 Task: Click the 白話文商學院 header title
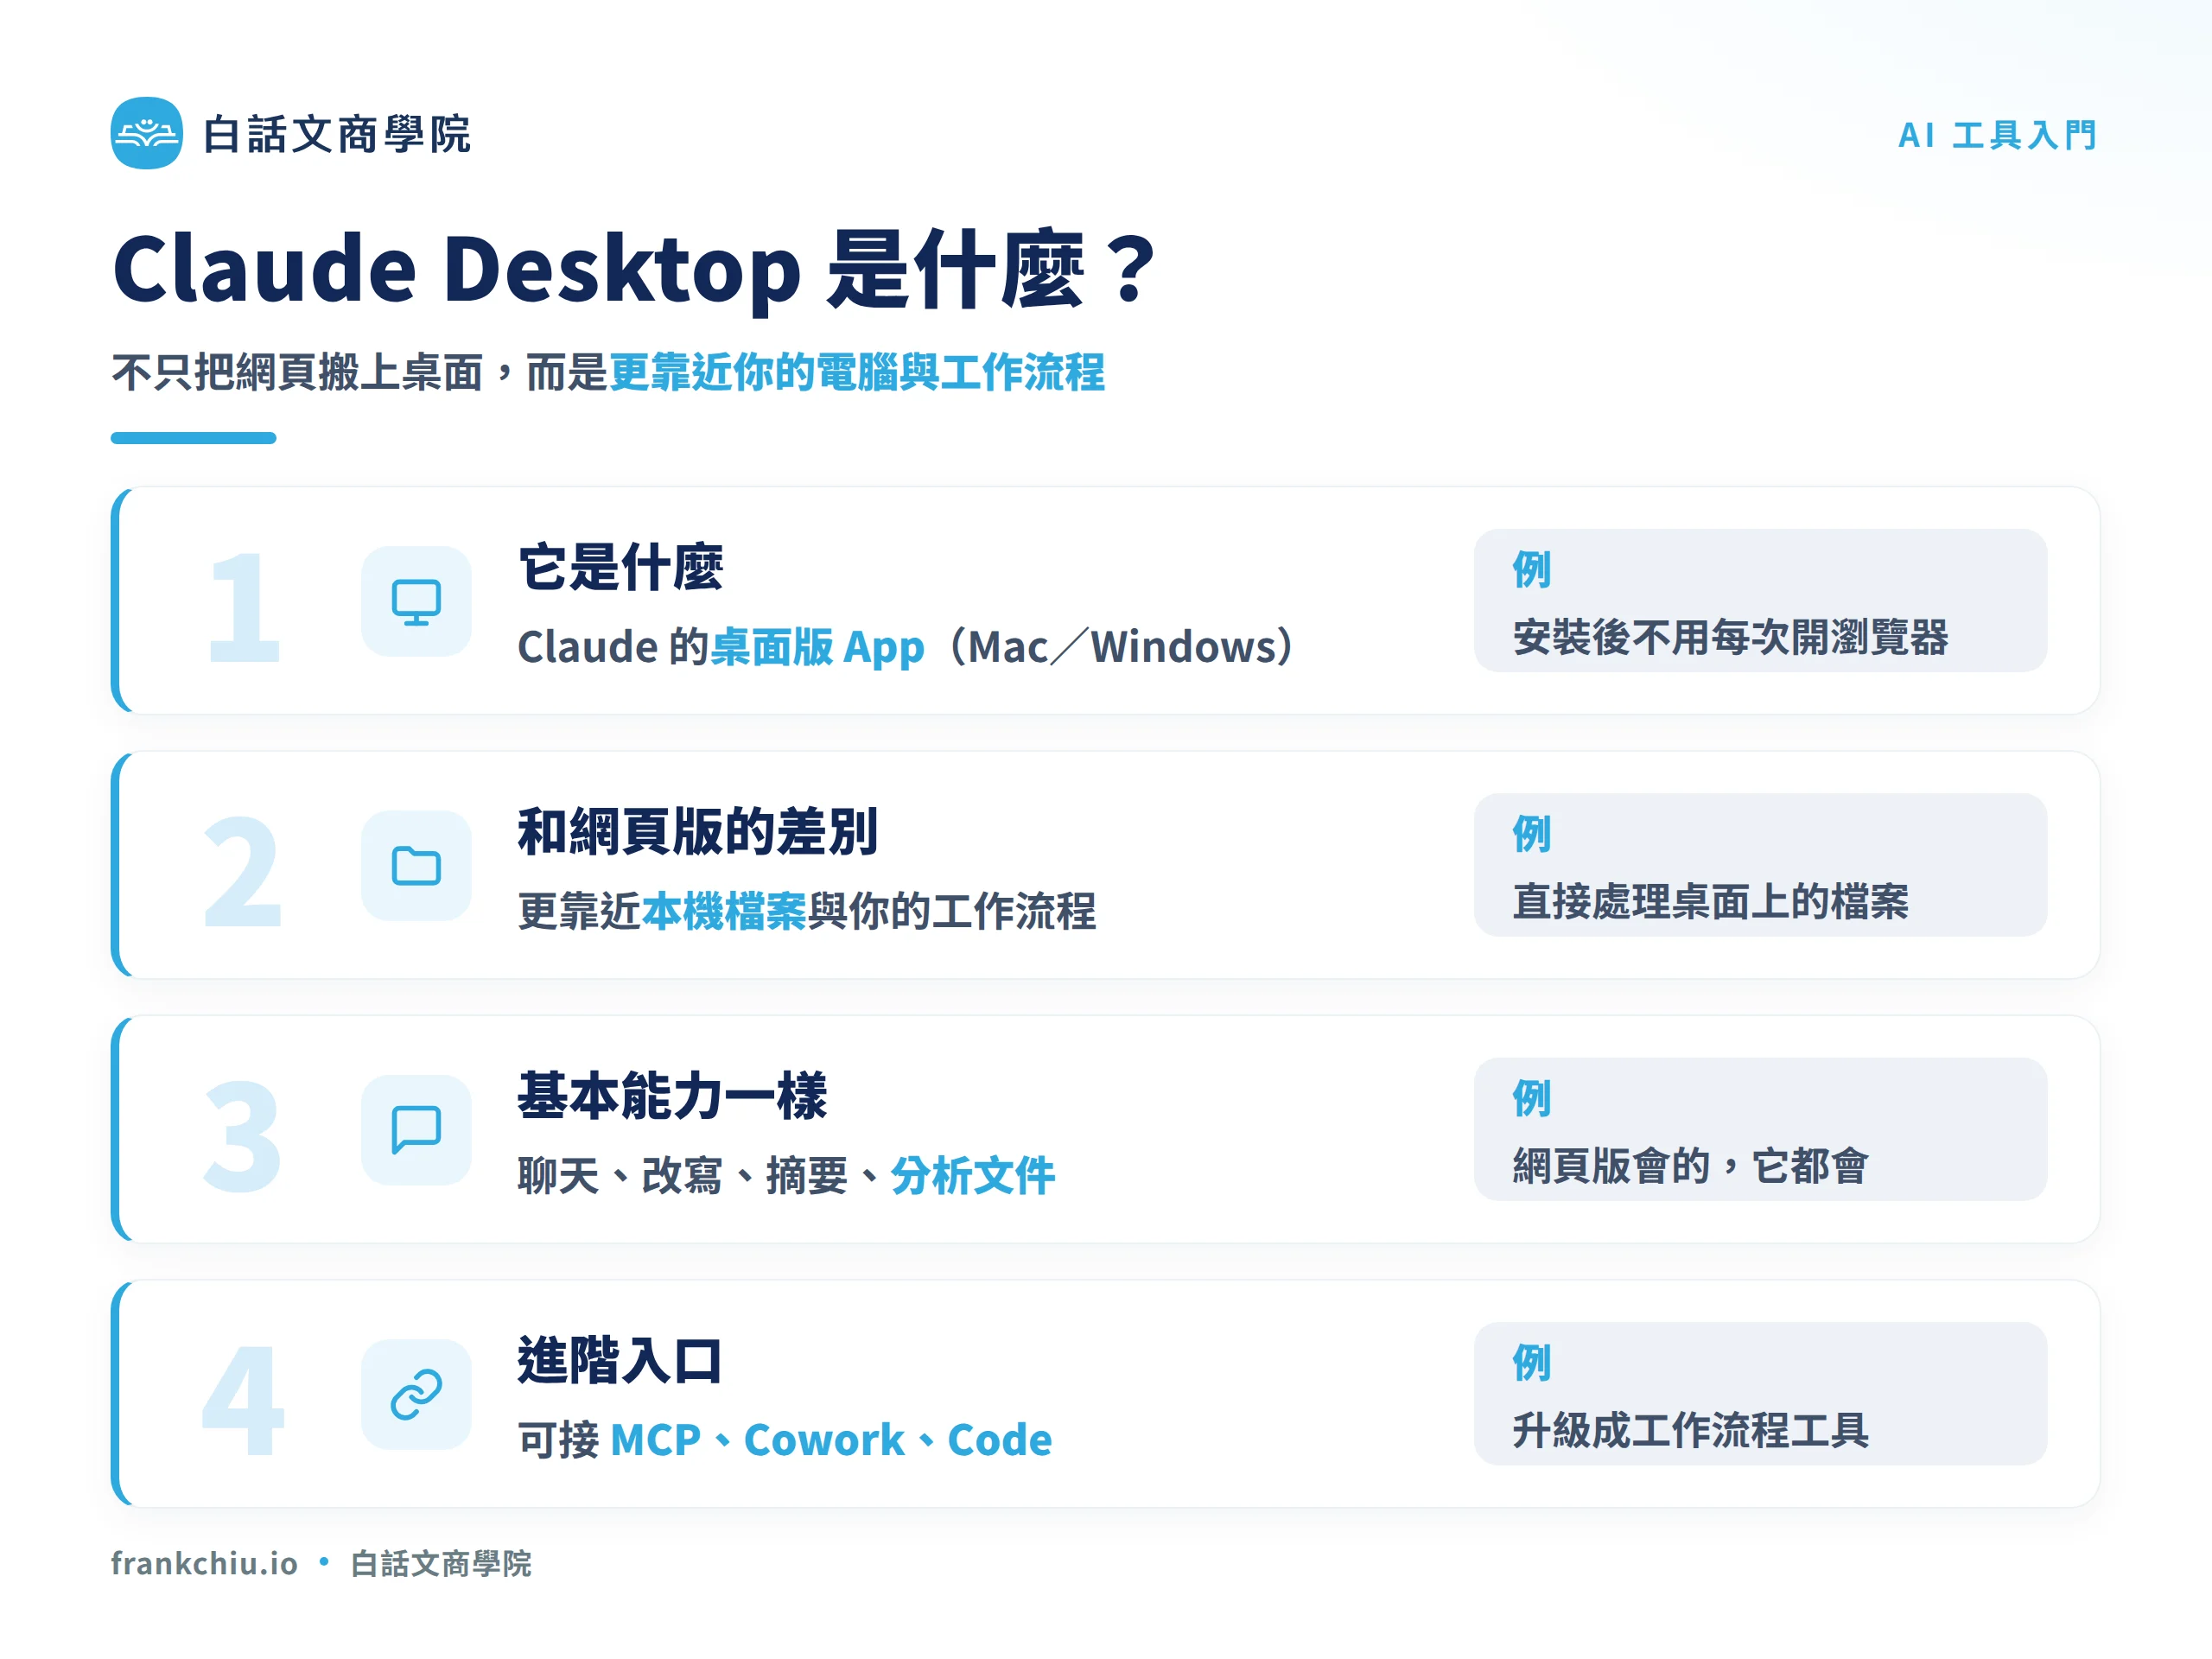(x=336, y=134)
